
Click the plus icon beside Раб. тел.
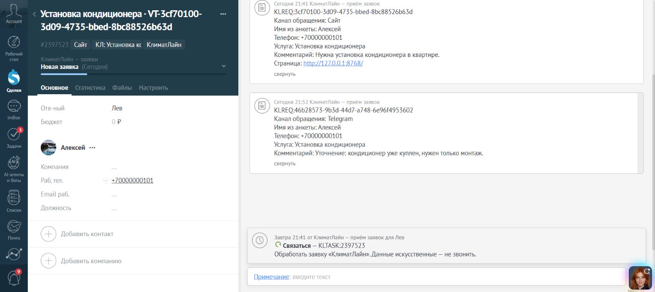[x=106, y=181]
